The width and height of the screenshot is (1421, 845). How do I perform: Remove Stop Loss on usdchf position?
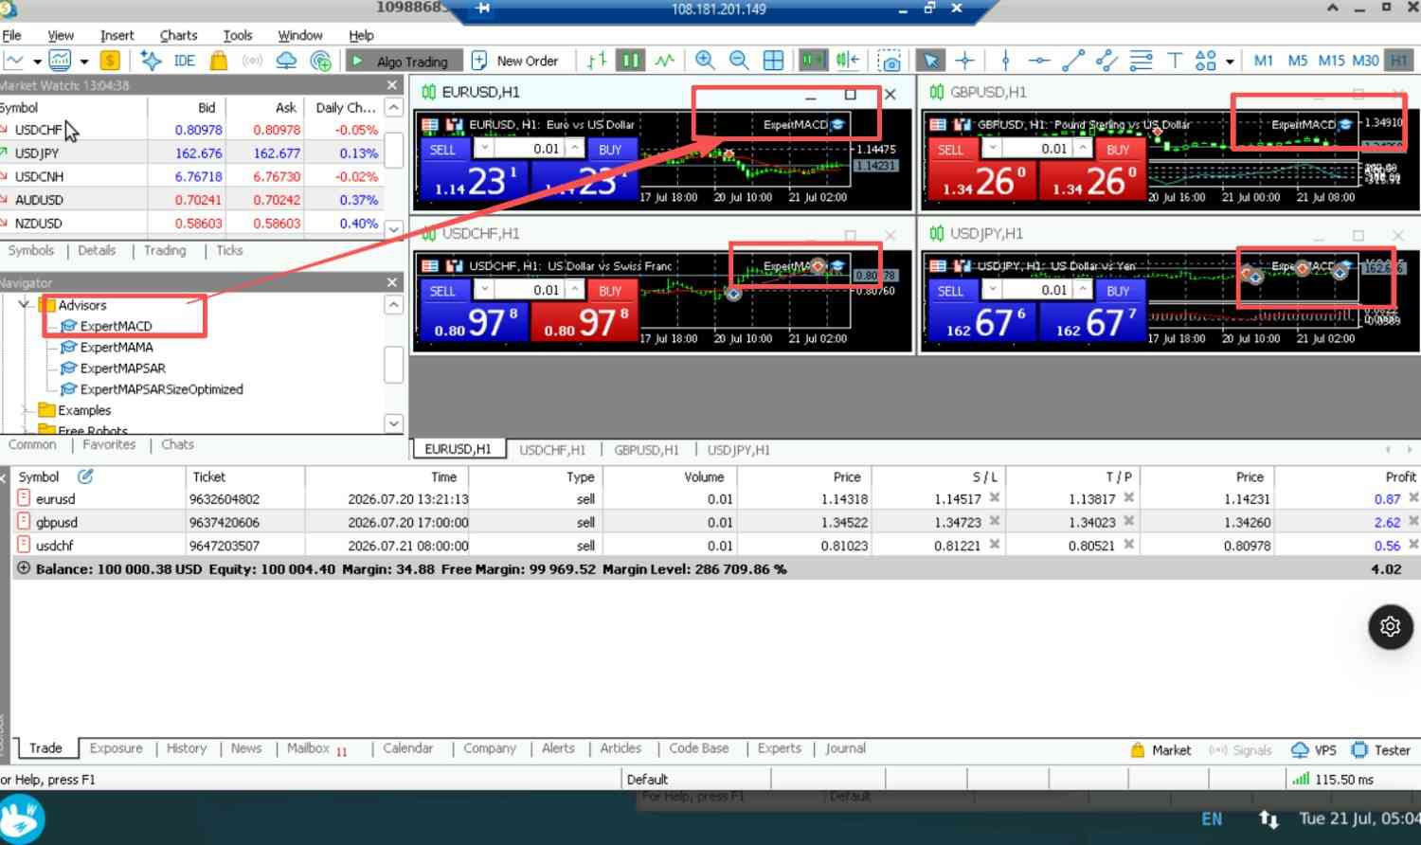pyautogui.click(x=994, y=545)
